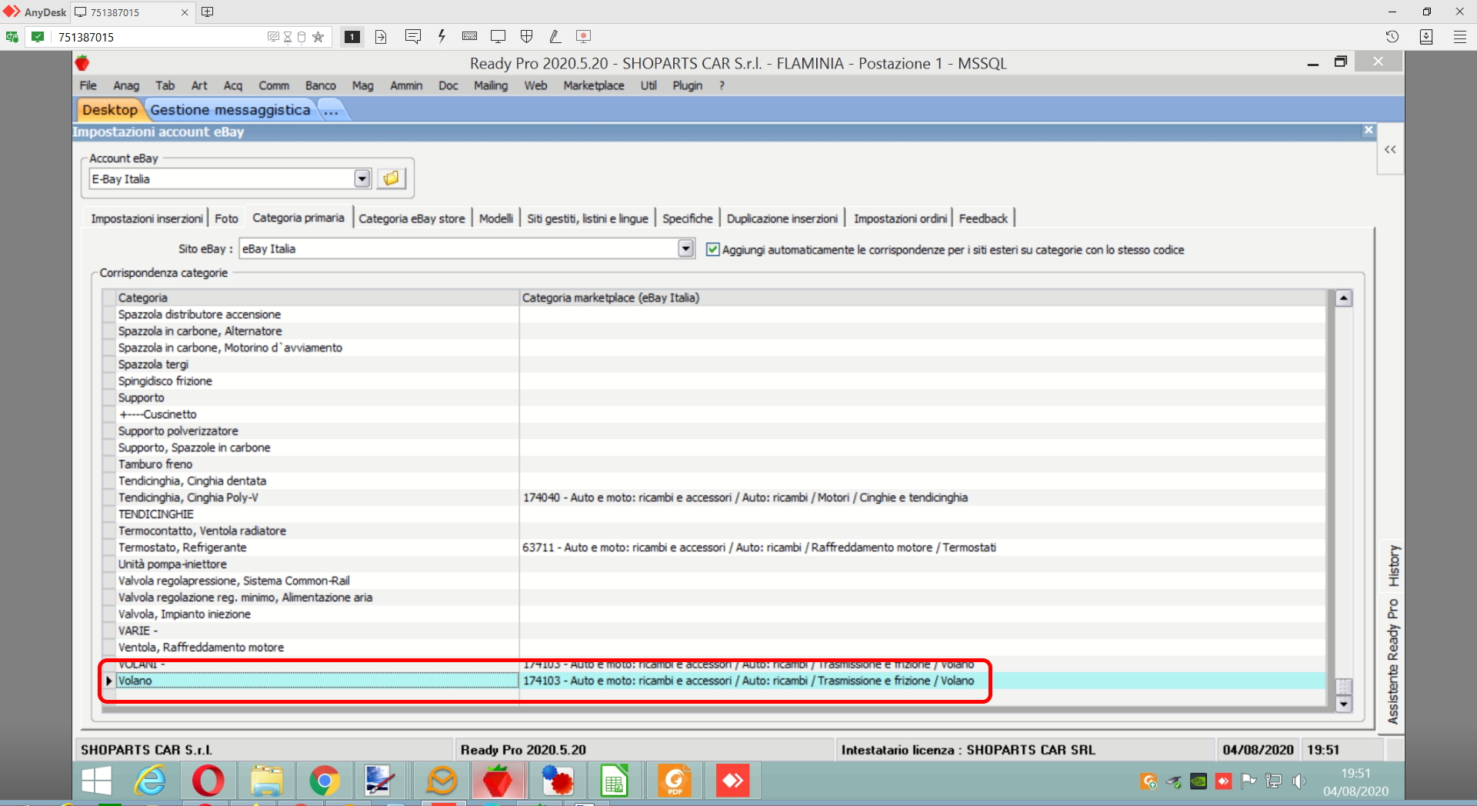The height and width of the screenshot is (806, 1477).
Task: Open the Duplicazione inserzioni tab
Action: pos(782,218)
